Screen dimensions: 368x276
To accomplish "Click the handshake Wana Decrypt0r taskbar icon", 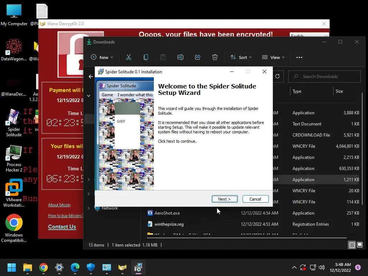I will coord(122,267).
